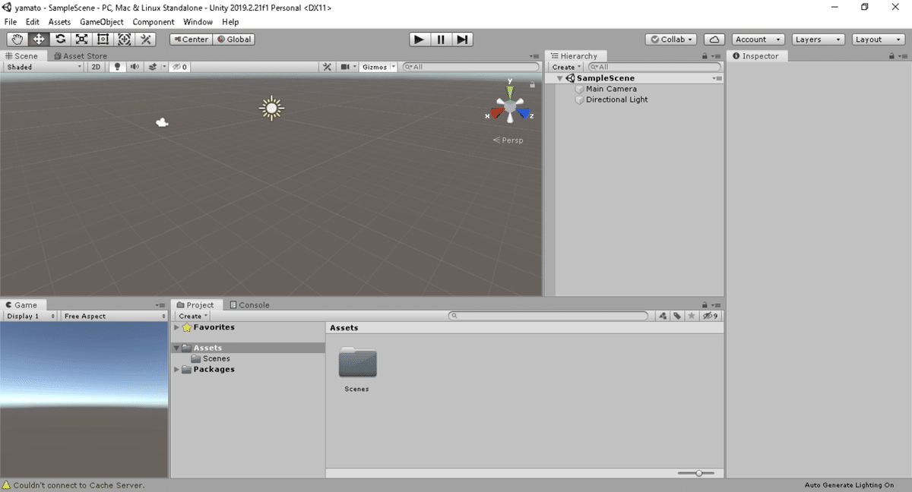
Task: Toggle scene effects layers icon
Action: [152, 67]
